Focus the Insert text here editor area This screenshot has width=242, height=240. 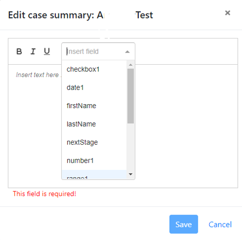pyautogui.click(x=123, y=126)
